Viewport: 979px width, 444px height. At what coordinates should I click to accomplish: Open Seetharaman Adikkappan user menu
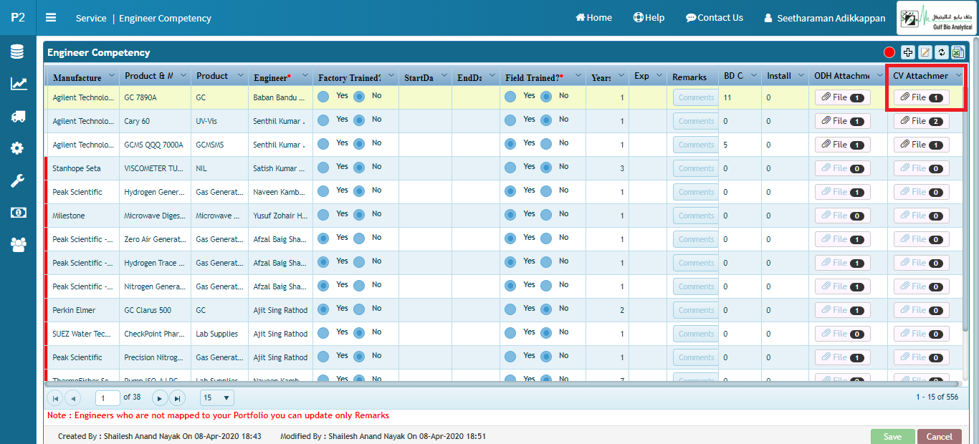click(825, 18)
